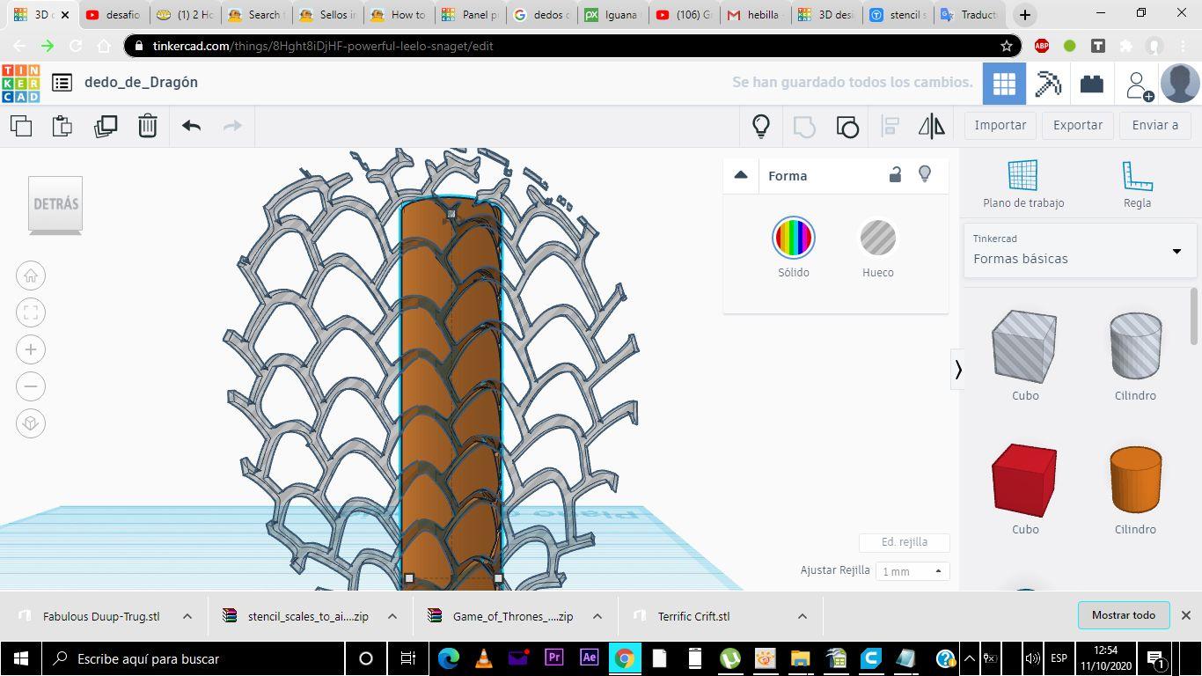The width and height of the screenshot is (1202, 676).
Task: Click the home view icon
Action: (31, 276)
